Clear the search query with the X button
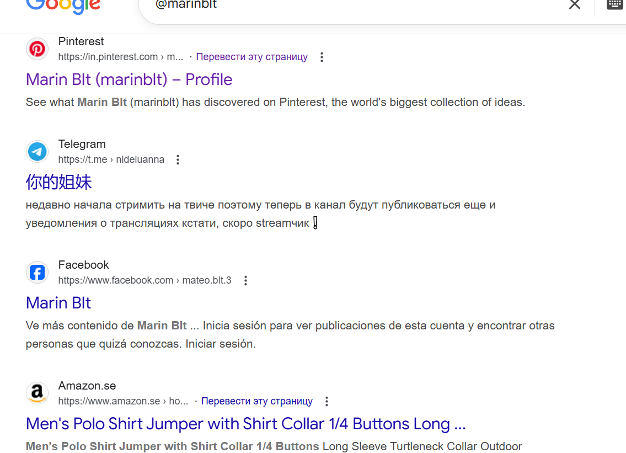The height and width of the screenshot is (453, 626). tap(575, 5)
